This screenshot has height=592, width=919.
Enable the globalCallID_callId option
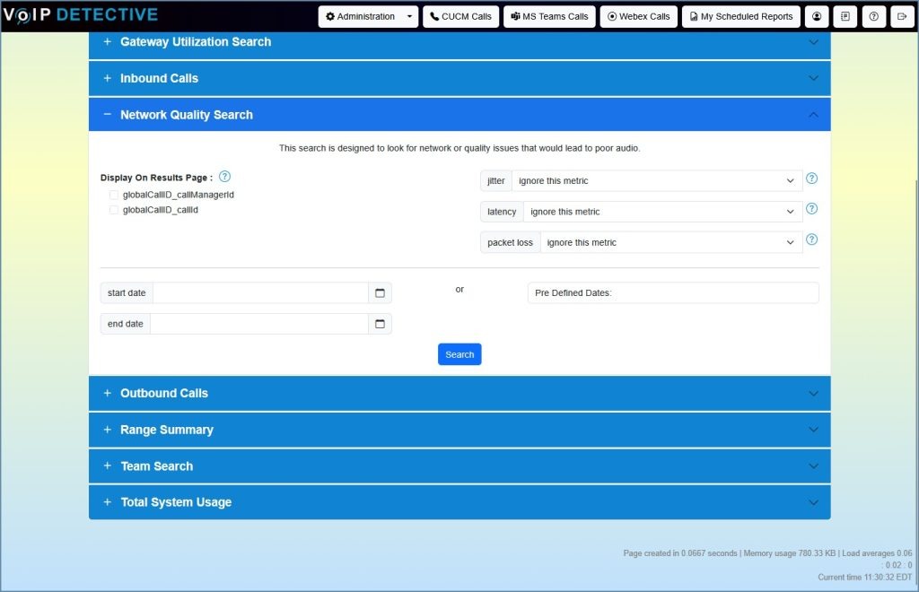(x=114, y=209)
